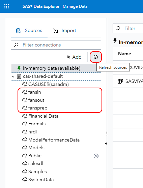Click the cloud icon next to Models
Viewport: 143px width, 188px height.
pos(25,148)
